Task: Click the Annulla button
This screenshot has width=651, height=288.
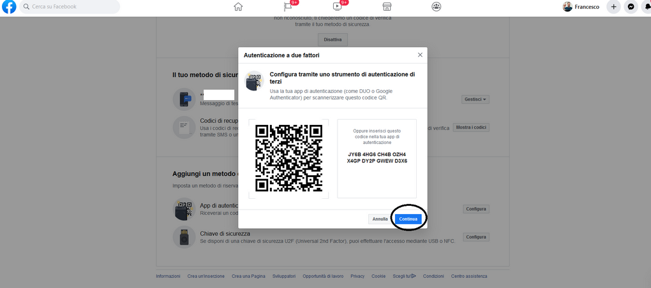Action: 380,219
